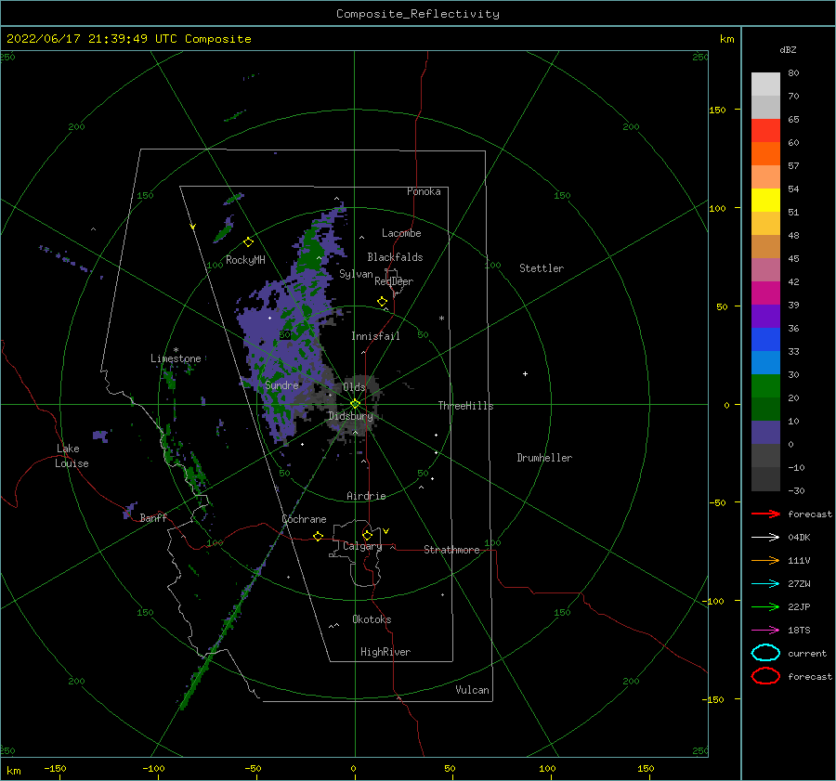
Task: Click the Blackfalds city label
Action: tap(395, 257)
